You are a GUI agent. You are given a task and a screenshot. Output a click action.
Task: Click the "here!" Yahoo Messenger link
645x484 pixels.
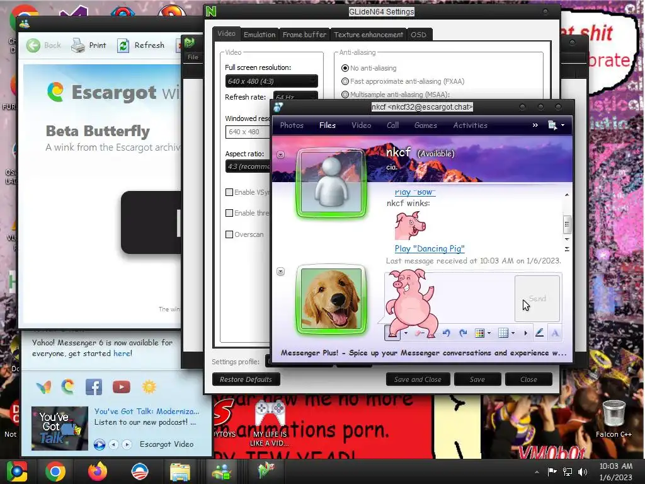[x=123, y=354]
